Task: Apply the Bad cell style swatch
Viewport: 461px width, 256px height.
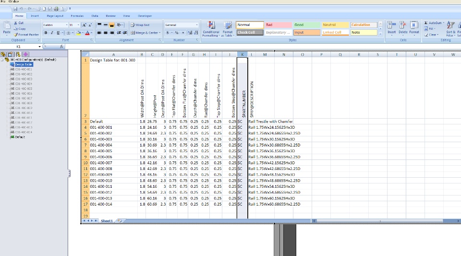Action: (x=278, y=25)
